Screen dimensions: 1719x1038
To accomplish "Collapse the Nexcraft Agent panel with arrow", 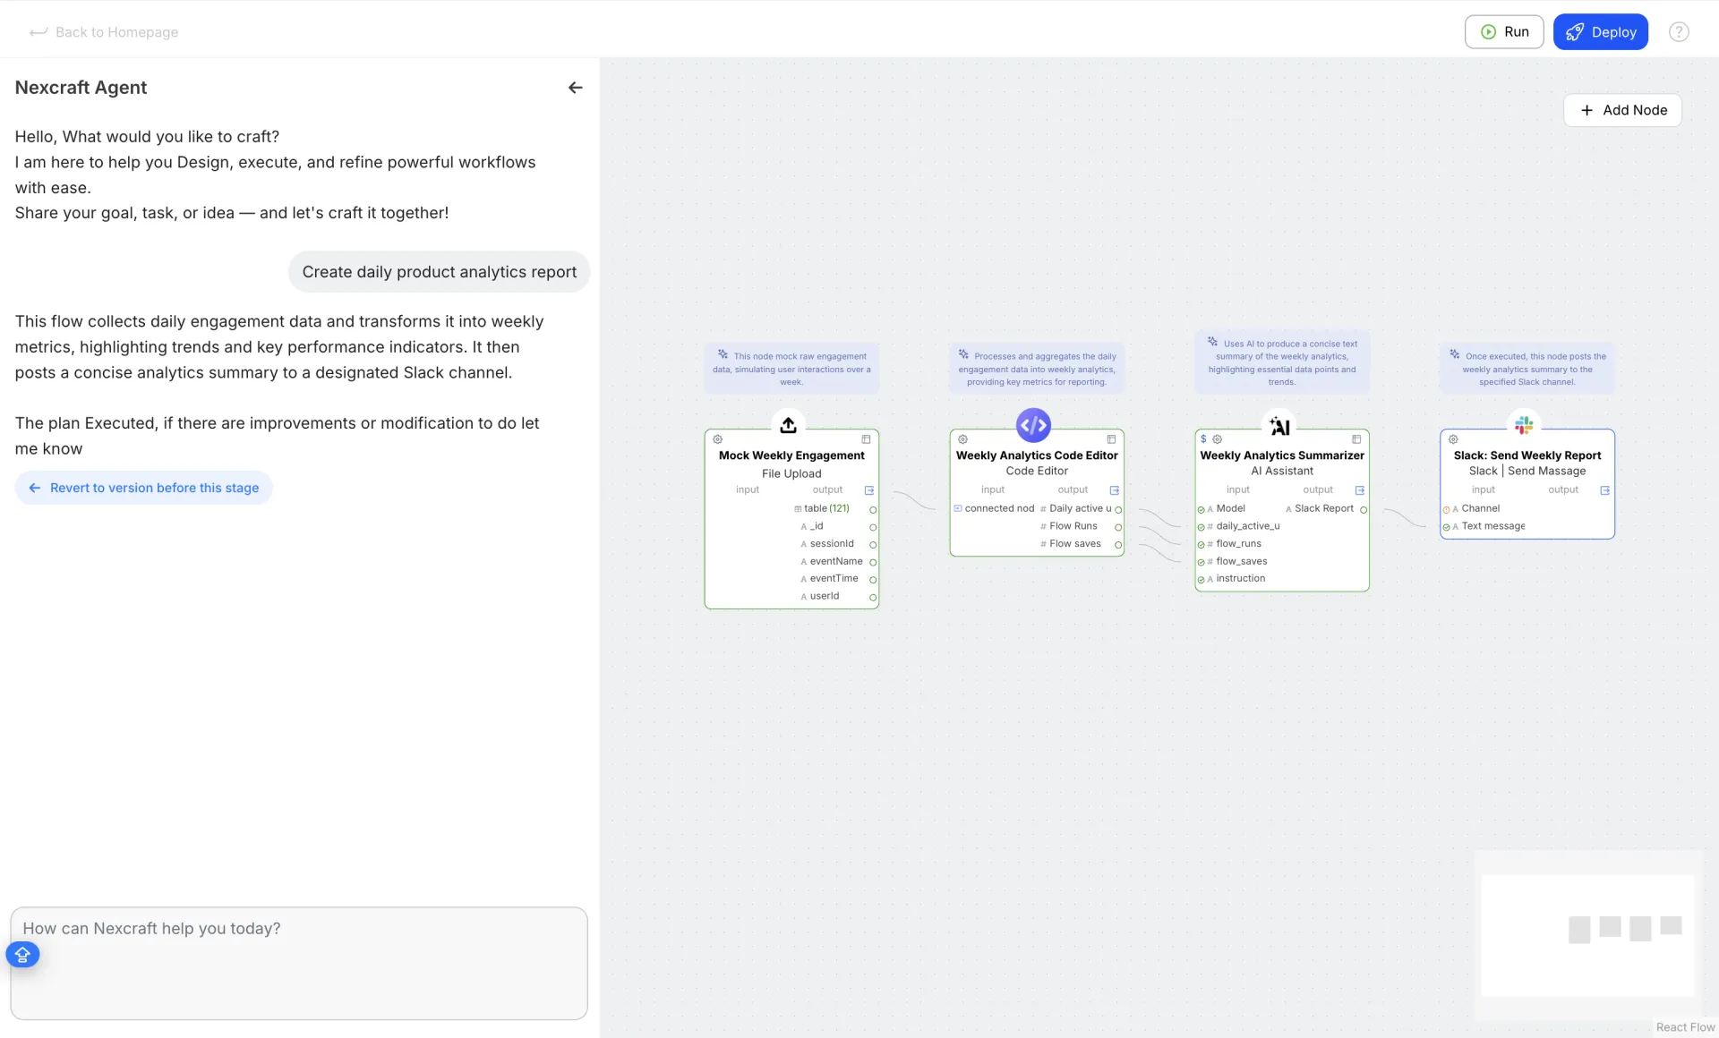I will tap(575, 88).
